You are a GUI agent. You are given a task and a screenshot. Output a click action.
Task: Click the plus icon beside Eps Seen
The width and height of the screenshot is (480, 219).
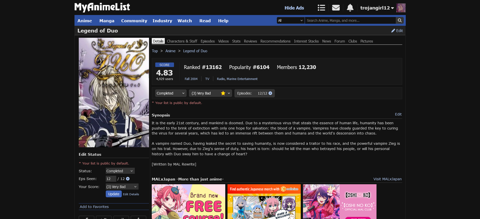[x=128, y=179]
